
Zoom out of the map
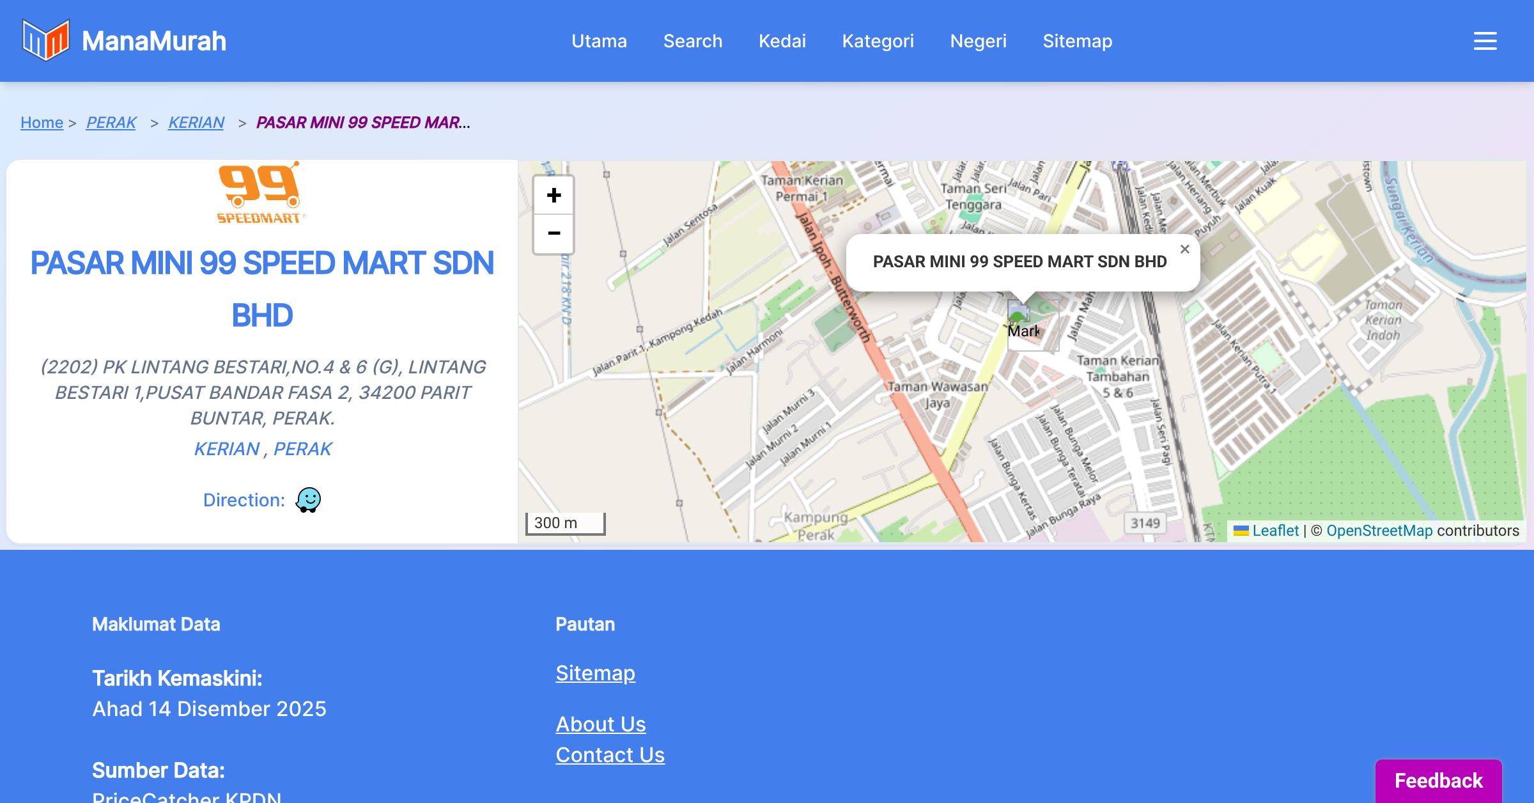554,233
